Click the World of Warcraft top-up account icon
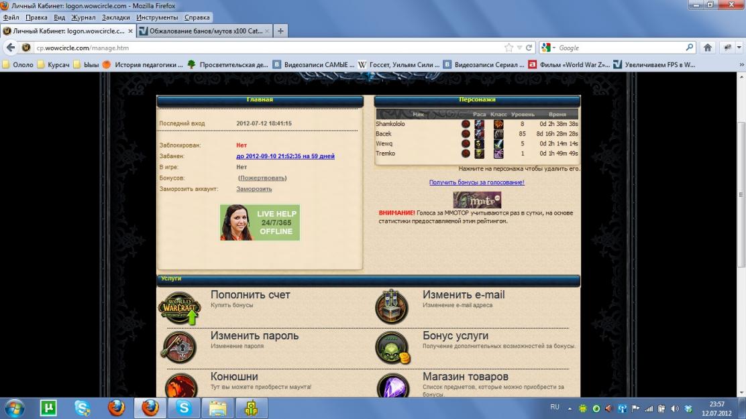746x419 pixels. point(179,308)
